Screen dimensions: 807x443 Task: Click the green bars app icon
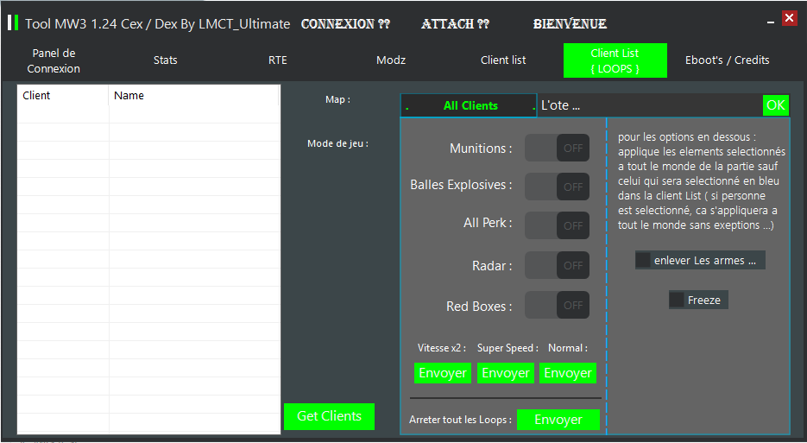[13, 22]
